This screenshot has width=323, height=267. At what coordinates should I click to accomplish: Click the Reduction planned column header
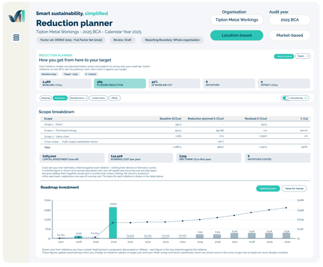[205, 118]
